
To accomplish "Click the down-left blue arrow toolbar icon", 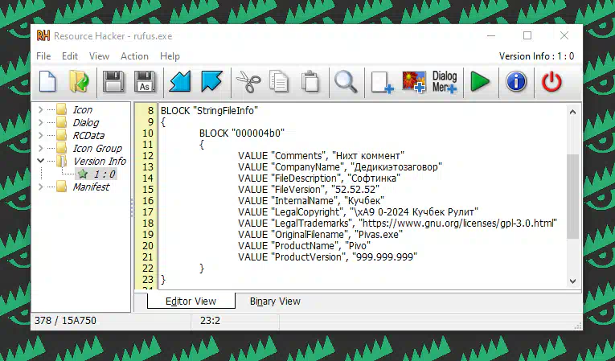I will click(x=180, y=81).
